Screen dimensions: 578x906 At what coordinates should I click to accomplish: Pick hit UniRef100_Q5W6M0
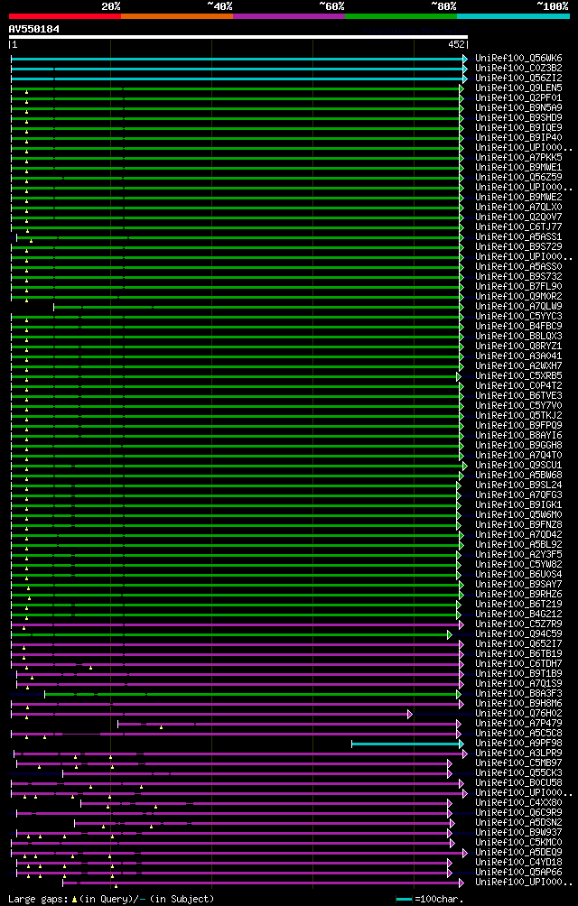click(x=518, y=515)
